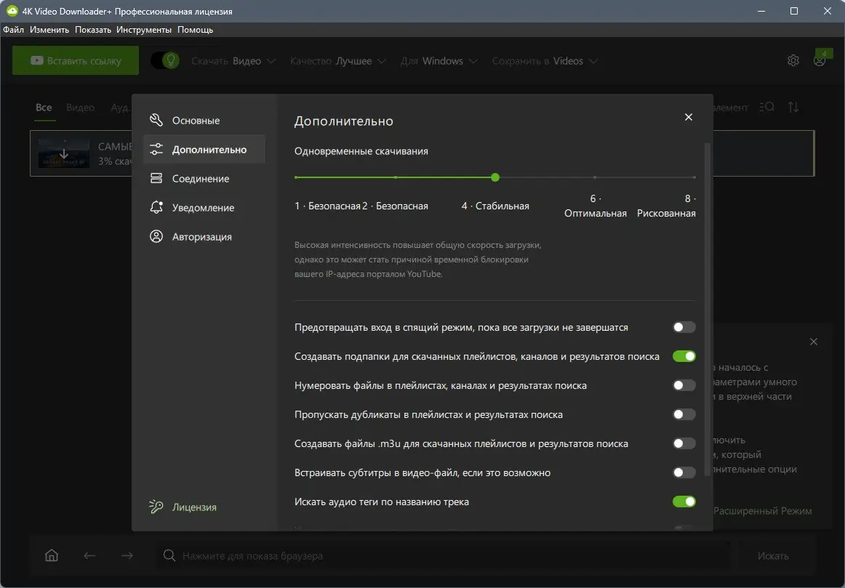Screen dimensions: 845x588
Task: Click the forward arrow in browser bar
Action: pos(127,556)
